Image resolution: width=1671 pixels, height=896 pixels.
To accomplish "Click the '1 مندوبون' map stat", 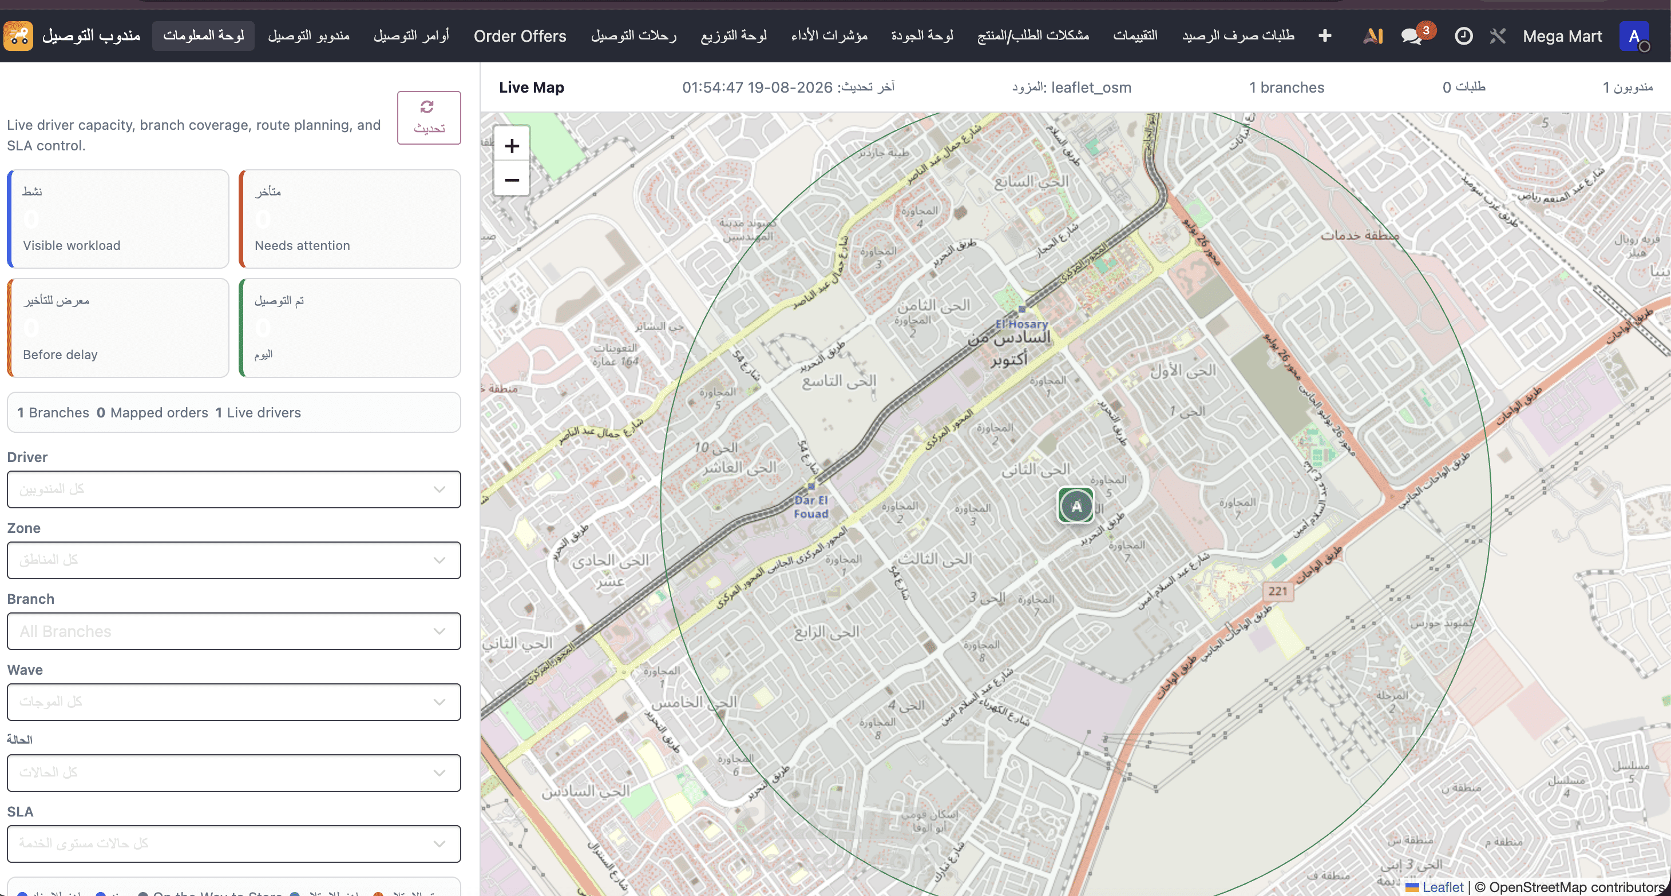I will (1628, 87).
